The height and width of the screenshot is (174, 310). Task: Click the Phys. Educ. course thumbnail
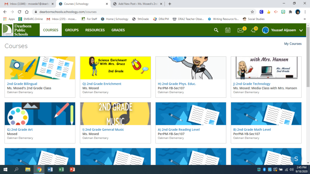coord(191,68)
